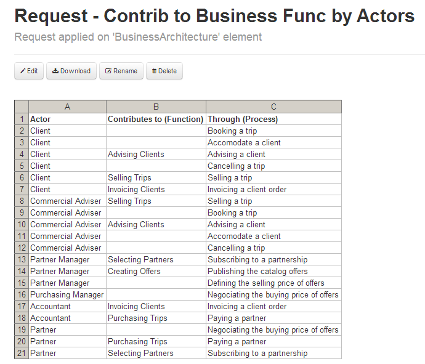Screen dimensions: 425x364
Task: Select 'Creating Offers' cell
Action: click(156, 271)
